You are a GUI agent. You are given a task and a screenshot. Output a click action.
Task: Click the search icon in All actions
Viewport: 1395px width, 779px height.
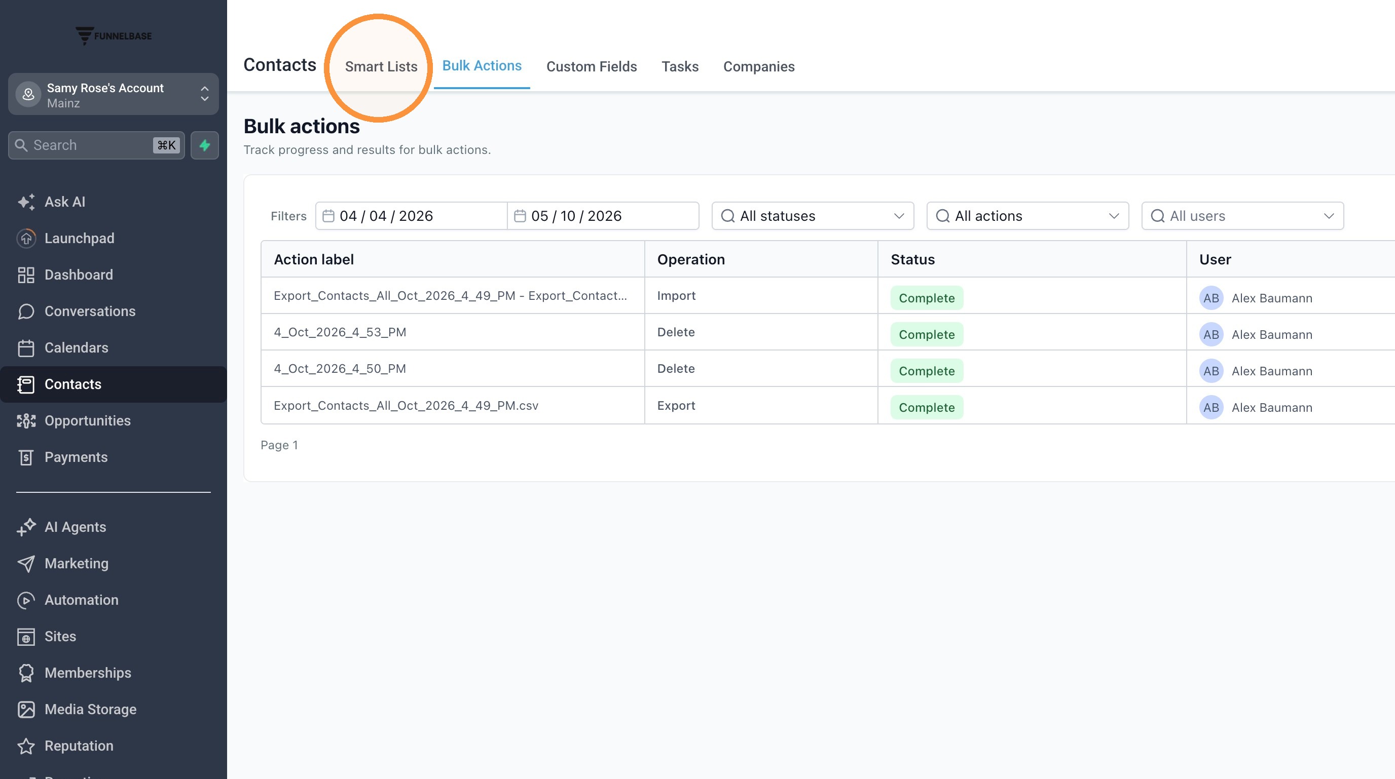943,216
